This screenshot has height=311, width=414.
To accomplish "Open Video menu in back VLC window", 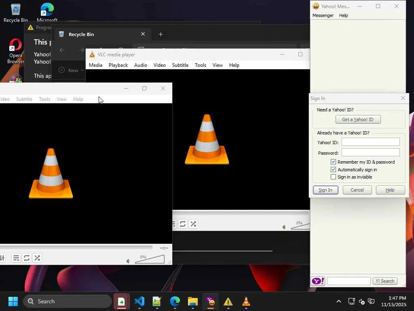I will (159, 65).
